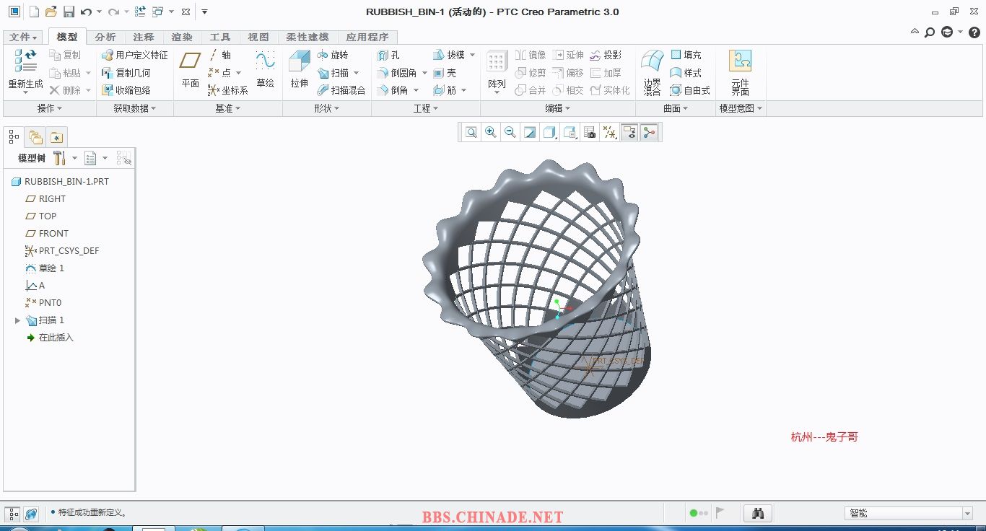Open the 筋 dropdown arrow
The image size is (986, 531).
point(463,90)
